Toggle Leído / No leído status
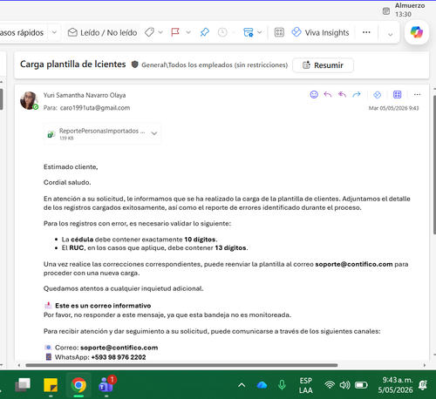436x399 pixels. [x=102, y=32]
